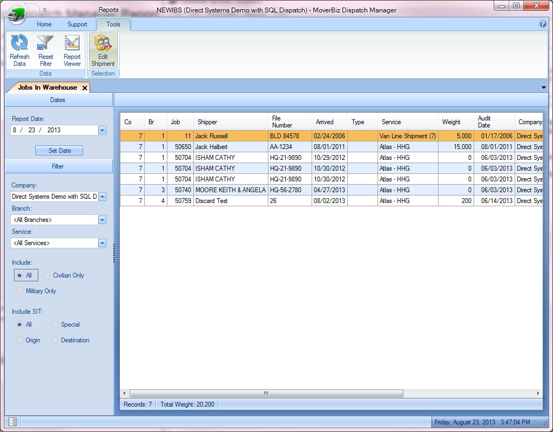The image size is (553, 432).
Task: Click the database icon in status bar
Action: click(x=13, y=422)
